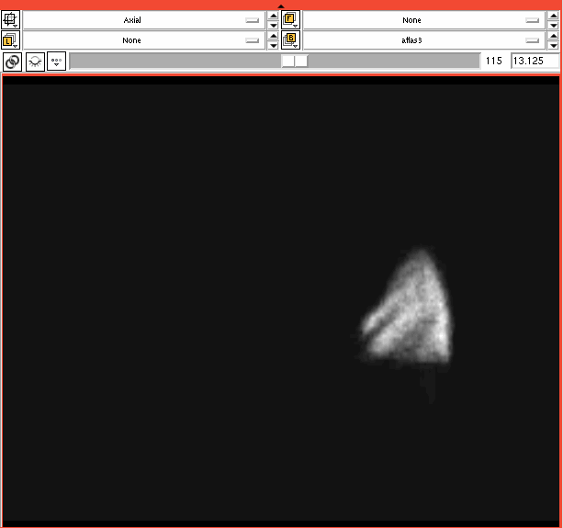Open the Axial orientation dropdown

143,19
